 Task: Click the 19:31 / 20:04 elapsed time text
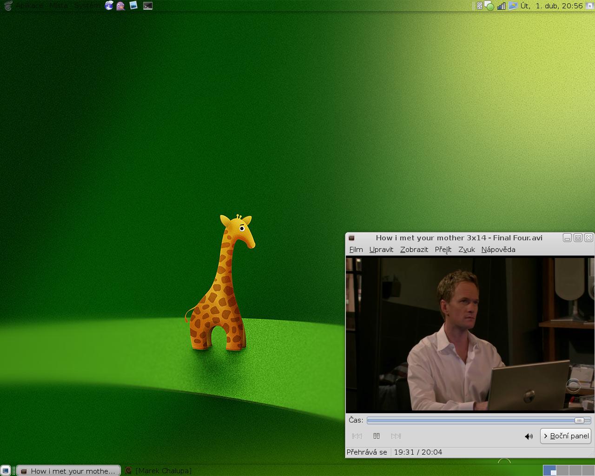(x=418, y=452)
